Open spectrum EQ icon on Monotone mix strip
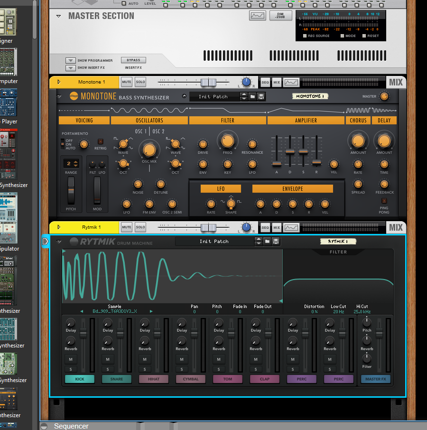This screenshot has width=427, height=430. pyautogui.click(x=291, y=82)
